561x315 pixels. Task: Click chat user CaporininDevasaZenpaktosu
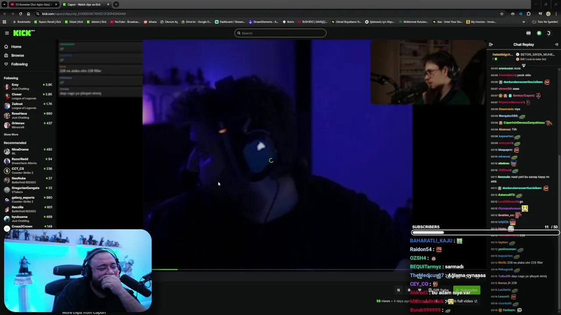coord(524,122)
